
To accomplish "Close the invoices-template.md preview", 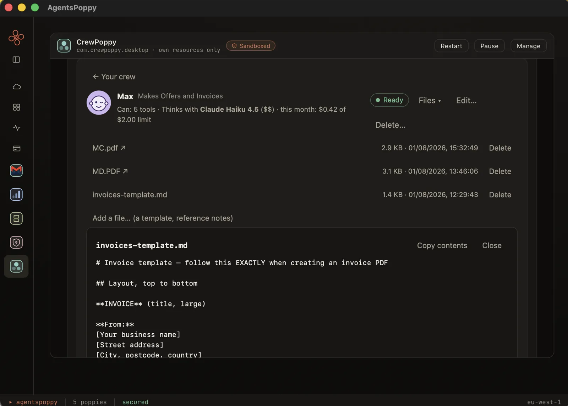I will tap(492, 245).
